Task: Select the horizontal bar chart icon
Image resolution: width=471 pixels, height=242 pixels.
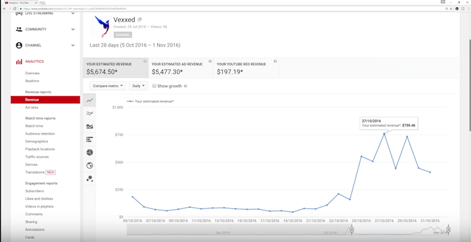Action: (x=89, y=140)
